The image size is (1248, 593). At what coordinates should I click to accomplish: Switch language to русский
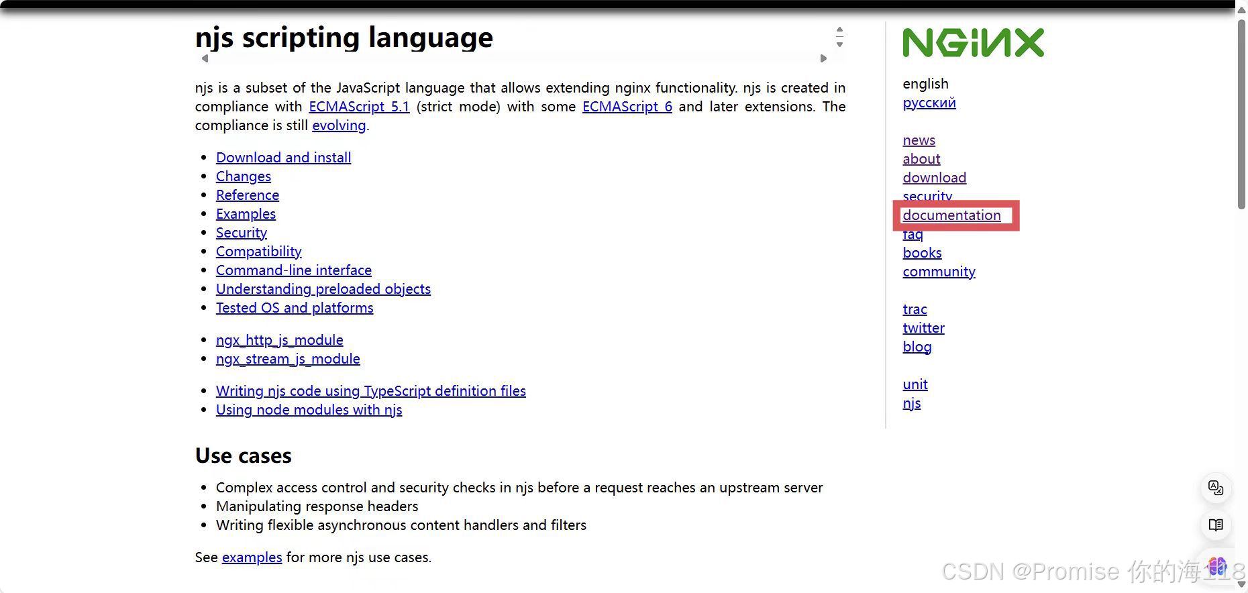(x=929, y=103)
